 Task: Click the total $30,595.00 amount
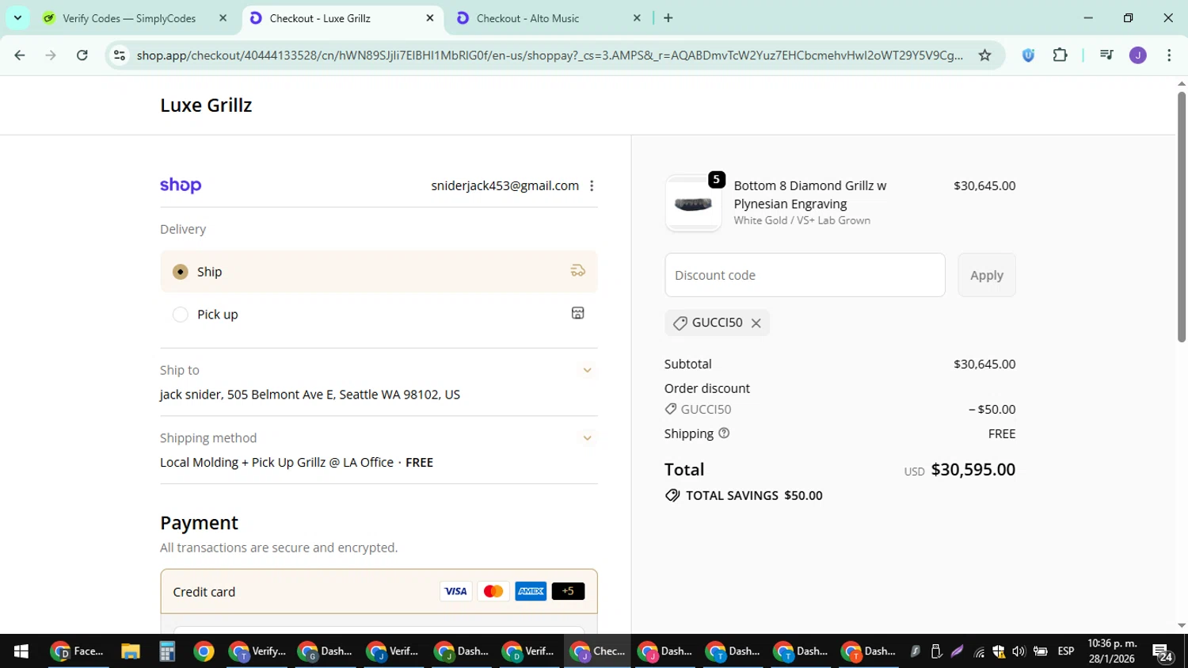[973, 469]
